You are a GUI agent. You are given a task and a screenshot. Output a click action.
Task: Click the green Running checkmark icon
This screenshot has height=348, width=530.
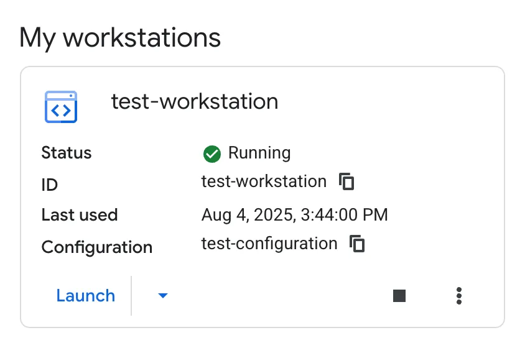212,153
